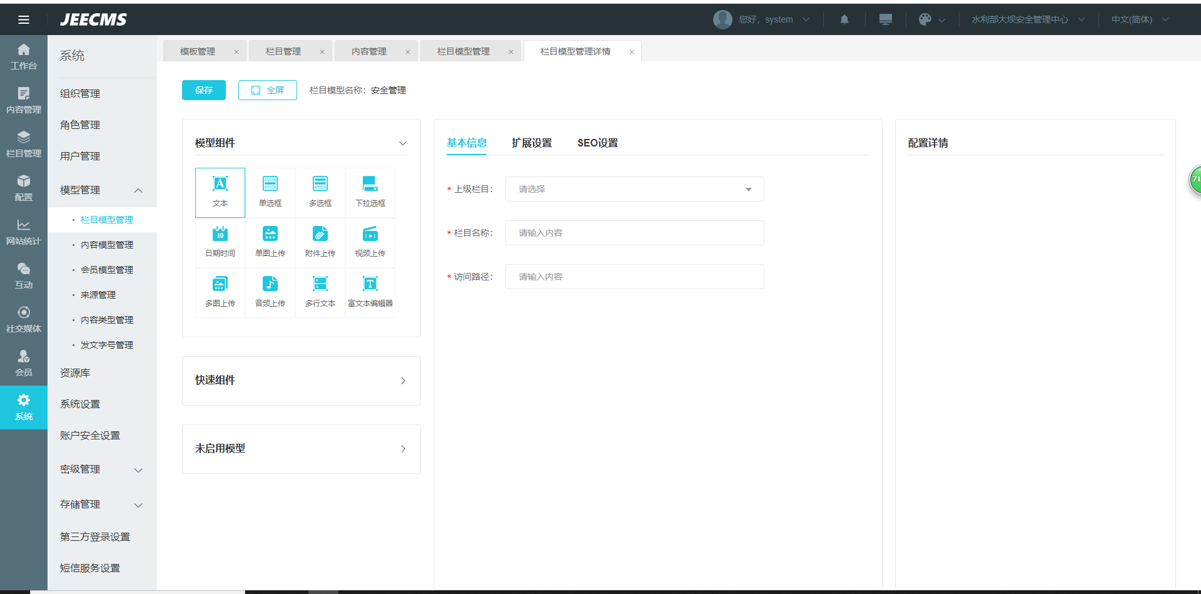
Task: Open the 上级栏目 dropdown selector
Action: [x=634, y=189]
